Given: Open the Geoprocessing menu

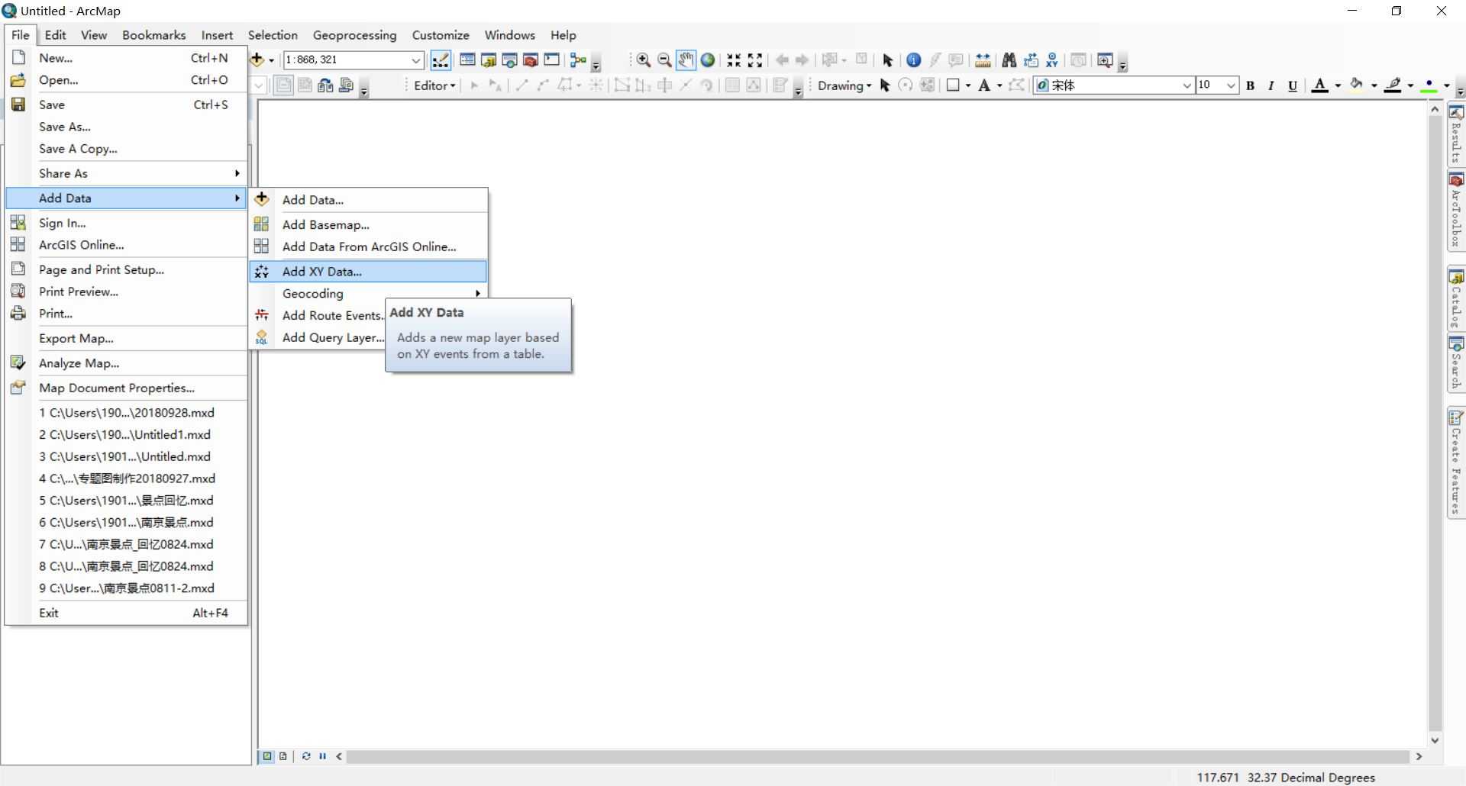Looking at the screenshot, I should tap(355, 35).
